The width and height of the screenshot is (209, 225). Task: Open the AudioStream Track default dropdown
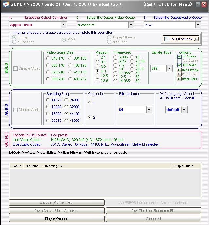pos(184,110)
